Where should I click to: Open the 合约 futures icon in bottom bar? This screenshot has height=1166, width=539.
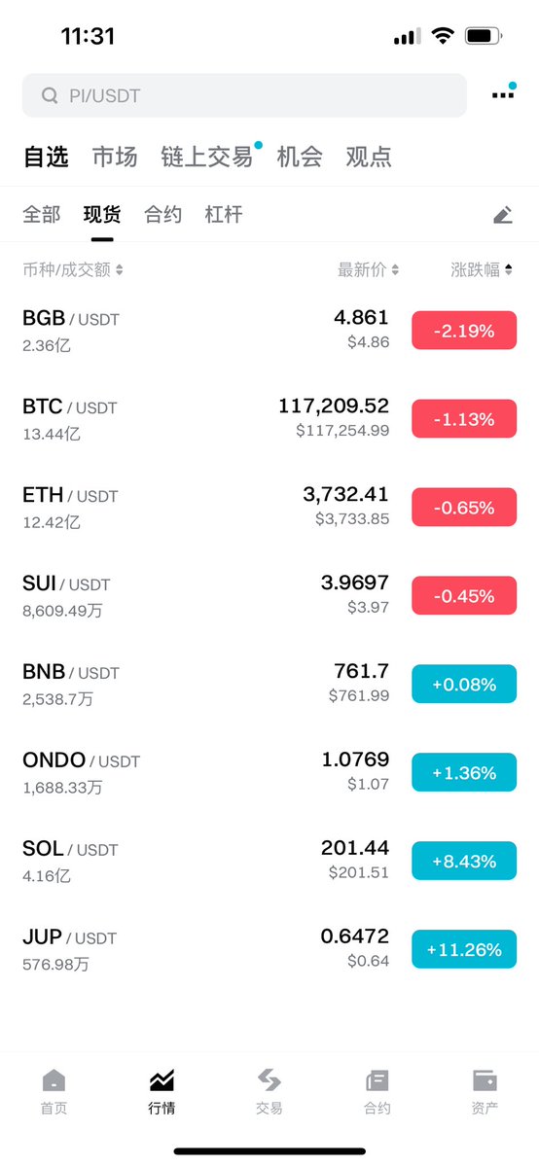point(377,1080)
